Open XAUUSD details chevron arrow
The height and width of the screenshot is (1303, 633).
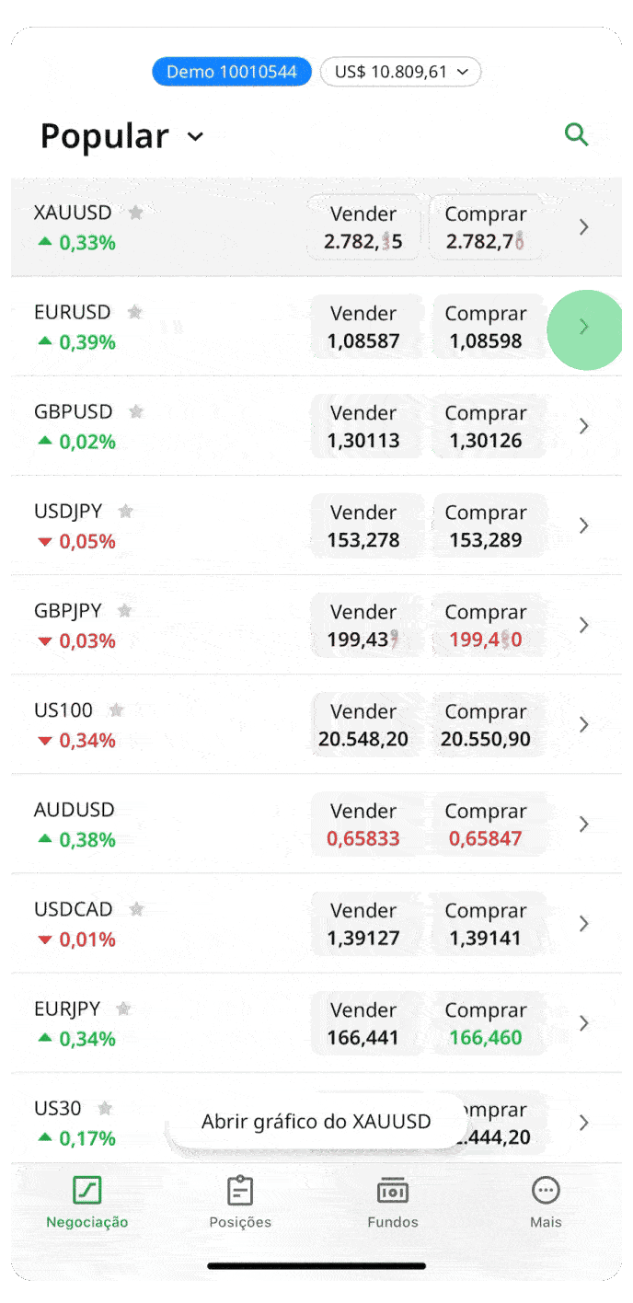583,227
